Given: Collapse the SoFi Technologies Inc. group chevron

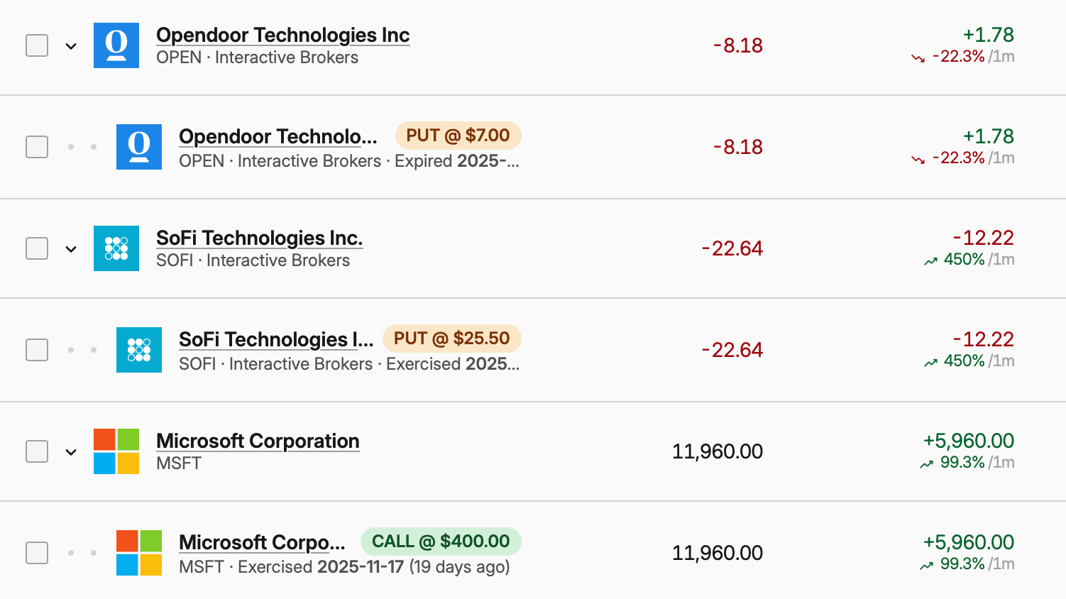Looking at the screenshot, I should click(x=71, y=249).
